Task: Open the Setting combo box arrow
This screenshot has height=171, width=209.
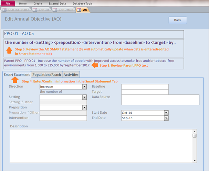Action: click(x=84, y=97)
